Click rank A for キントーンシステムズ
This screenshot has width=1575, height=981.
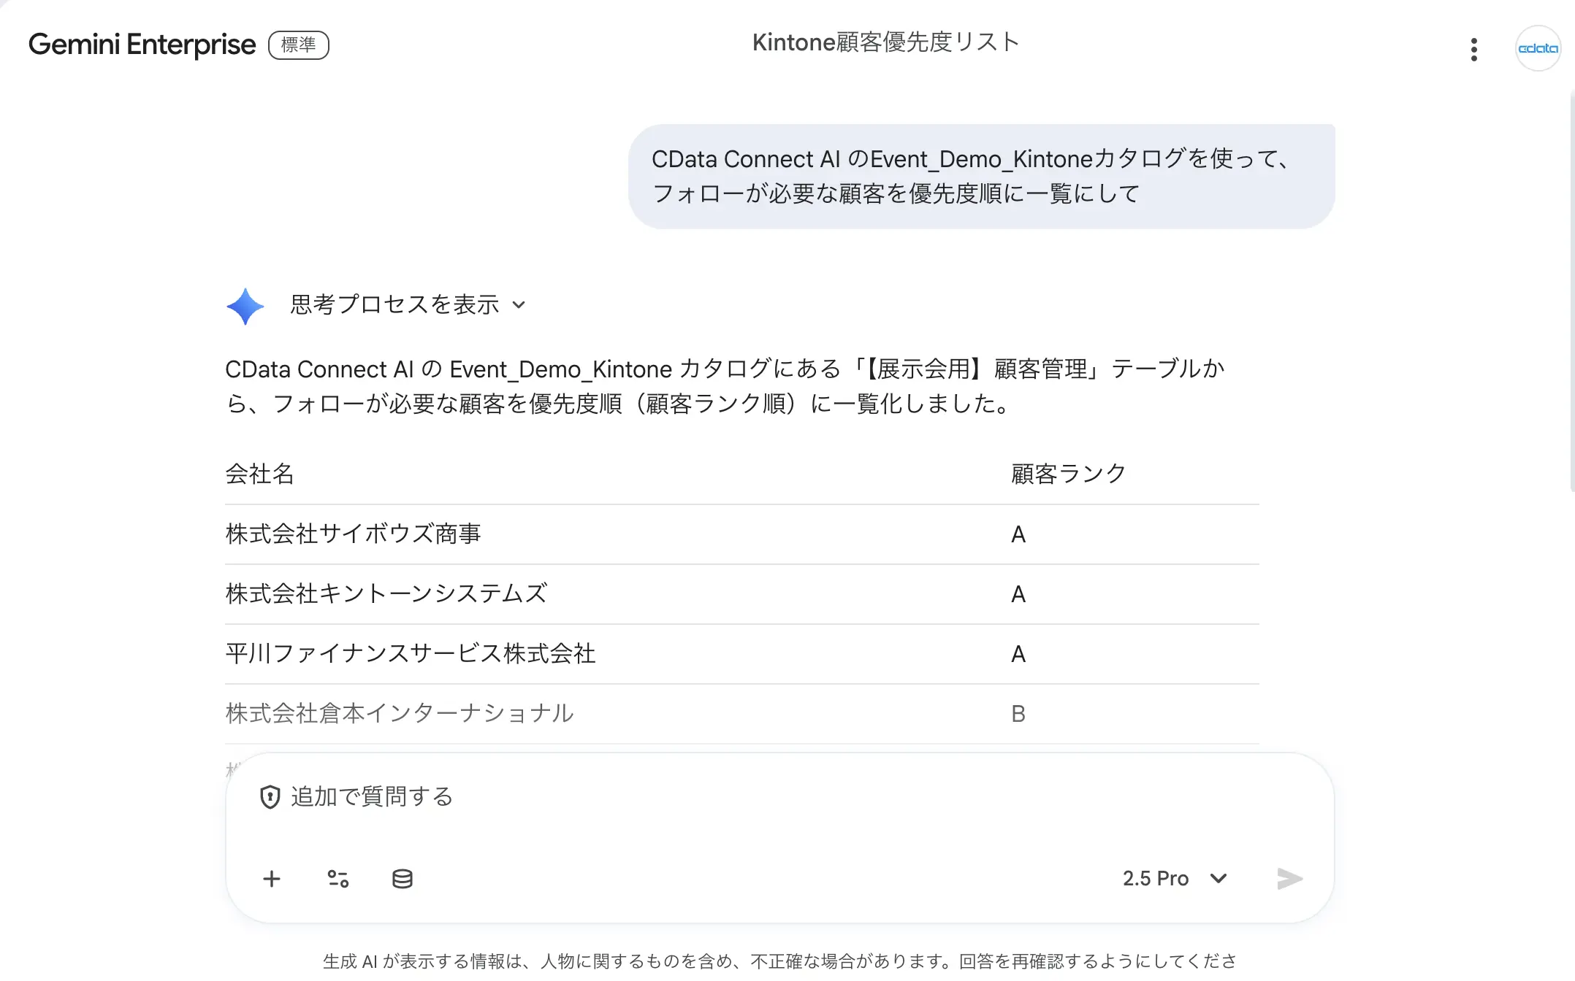pyautogui.click(x=1018, y=594)
